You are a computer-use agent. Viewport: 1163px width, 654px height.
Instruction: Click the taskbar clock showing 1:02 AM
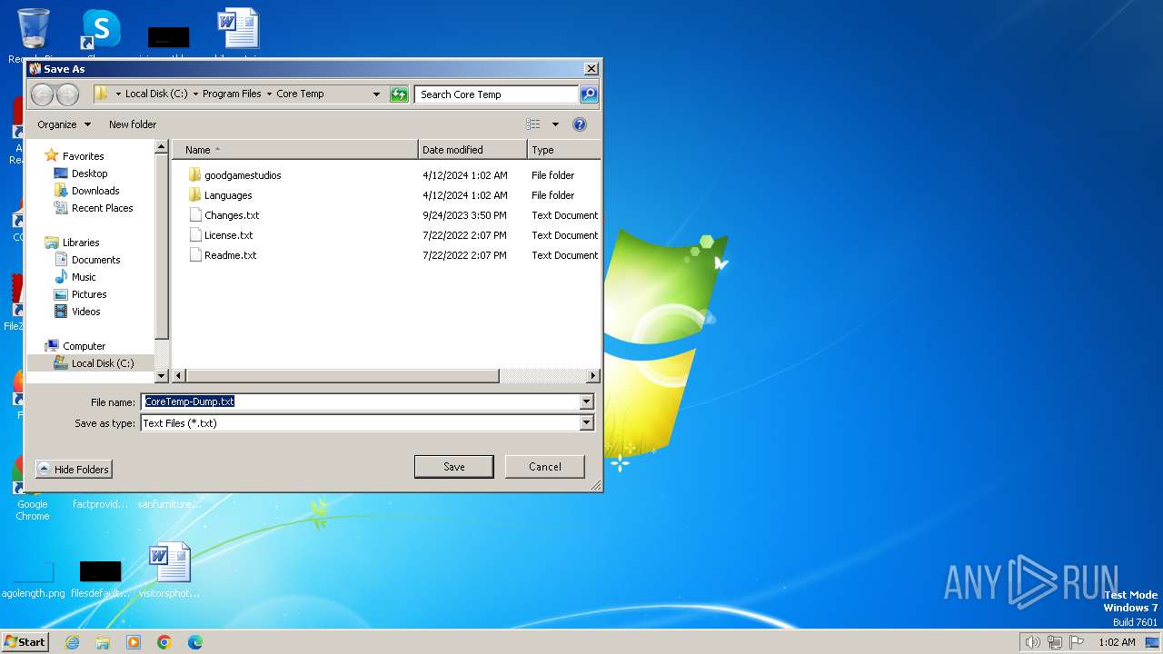(1117, 642)
